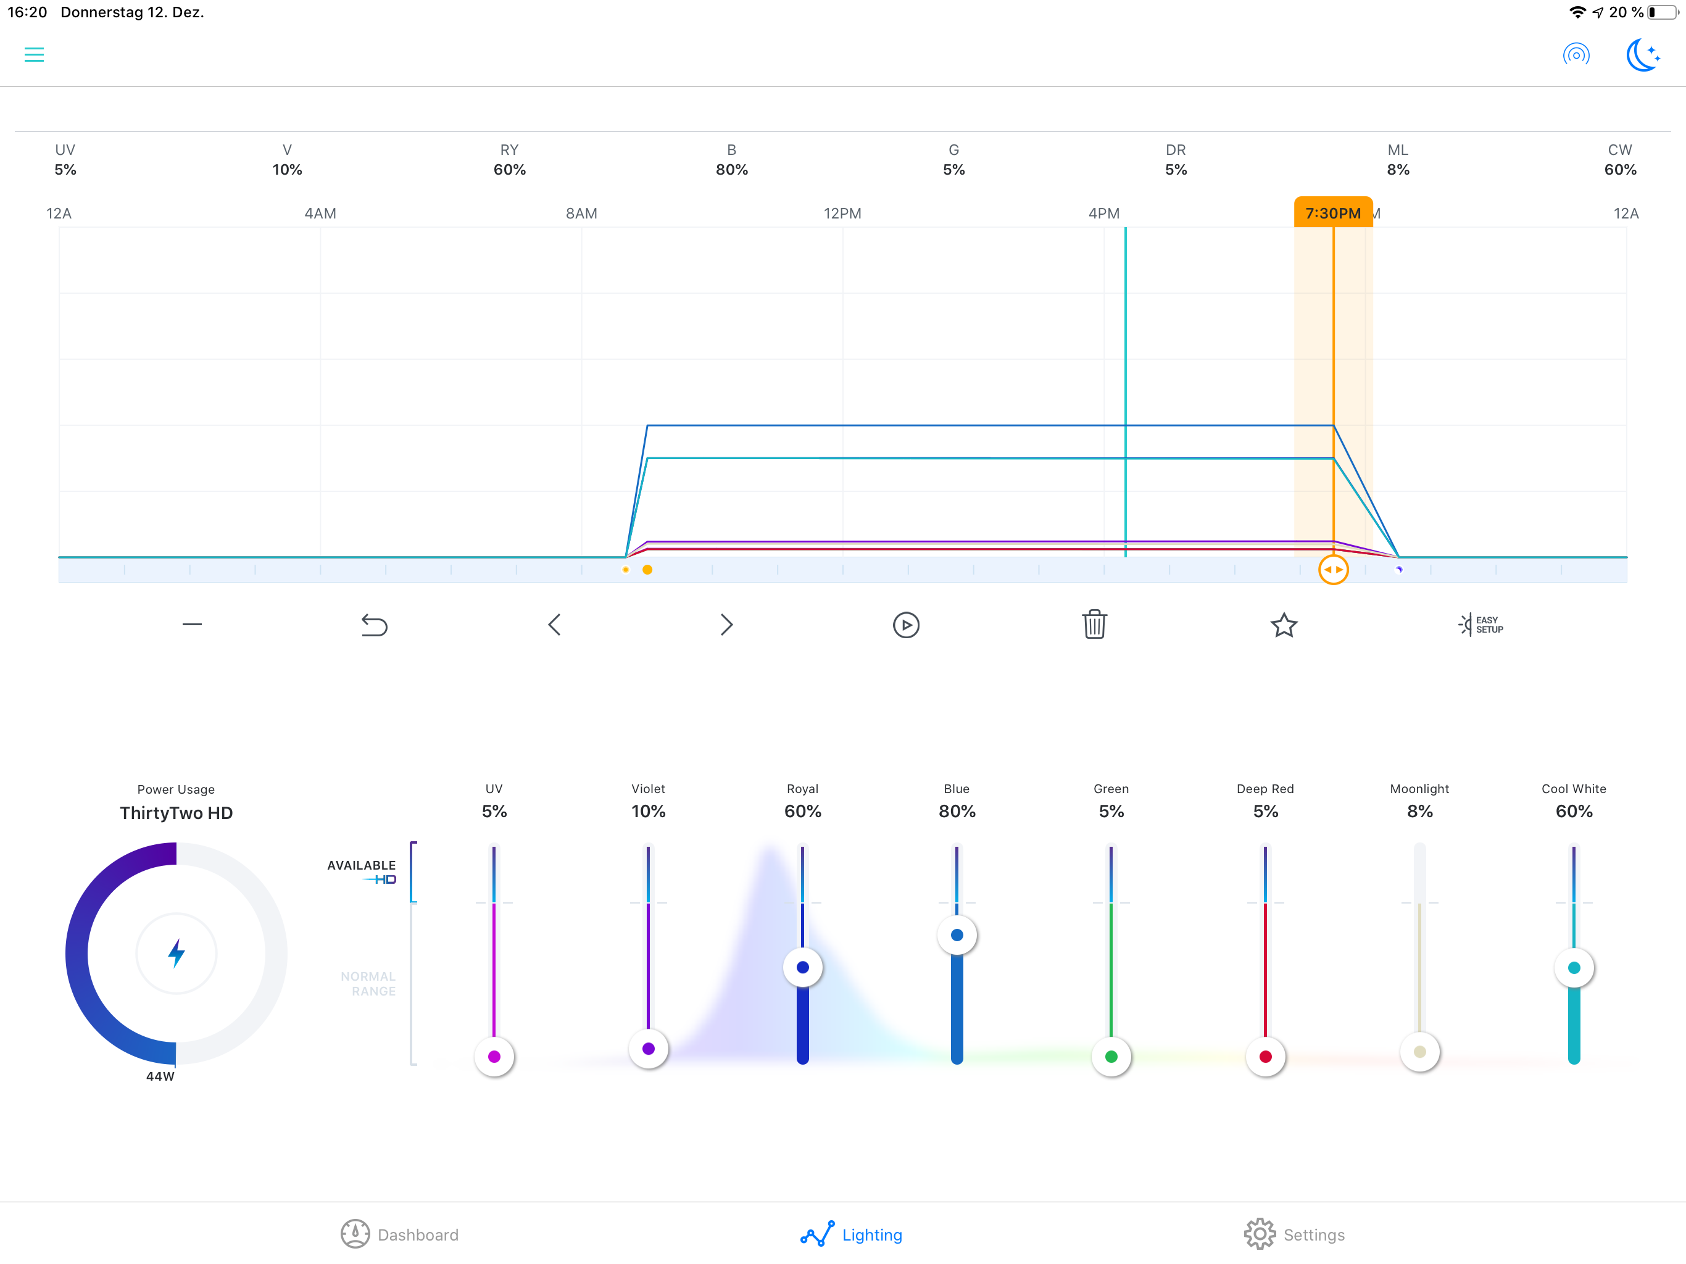Switch to the Settings tab
Viewport: 1686px width, 1264px height.
[x=1294, y=1234]
